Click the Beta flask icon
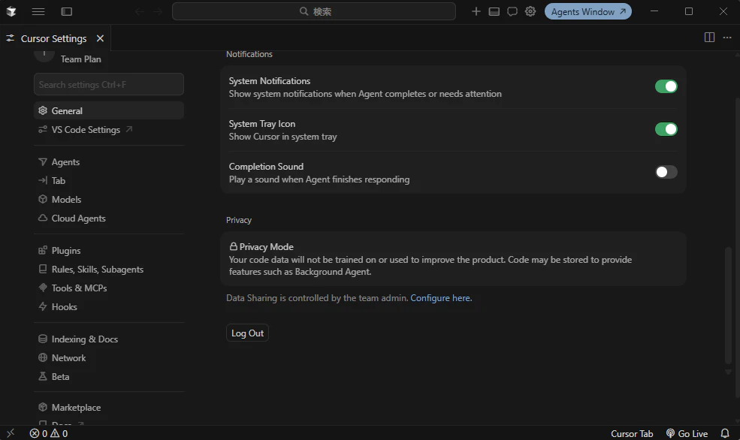740x440 pixels. pos(43,376)
